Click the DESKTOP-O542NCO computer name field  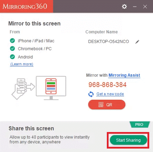(x=109, y=42)
